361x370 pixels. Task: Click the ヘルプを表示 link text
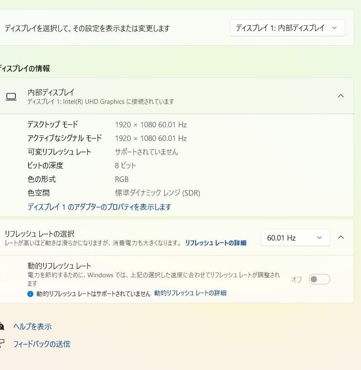click(33, 326)
